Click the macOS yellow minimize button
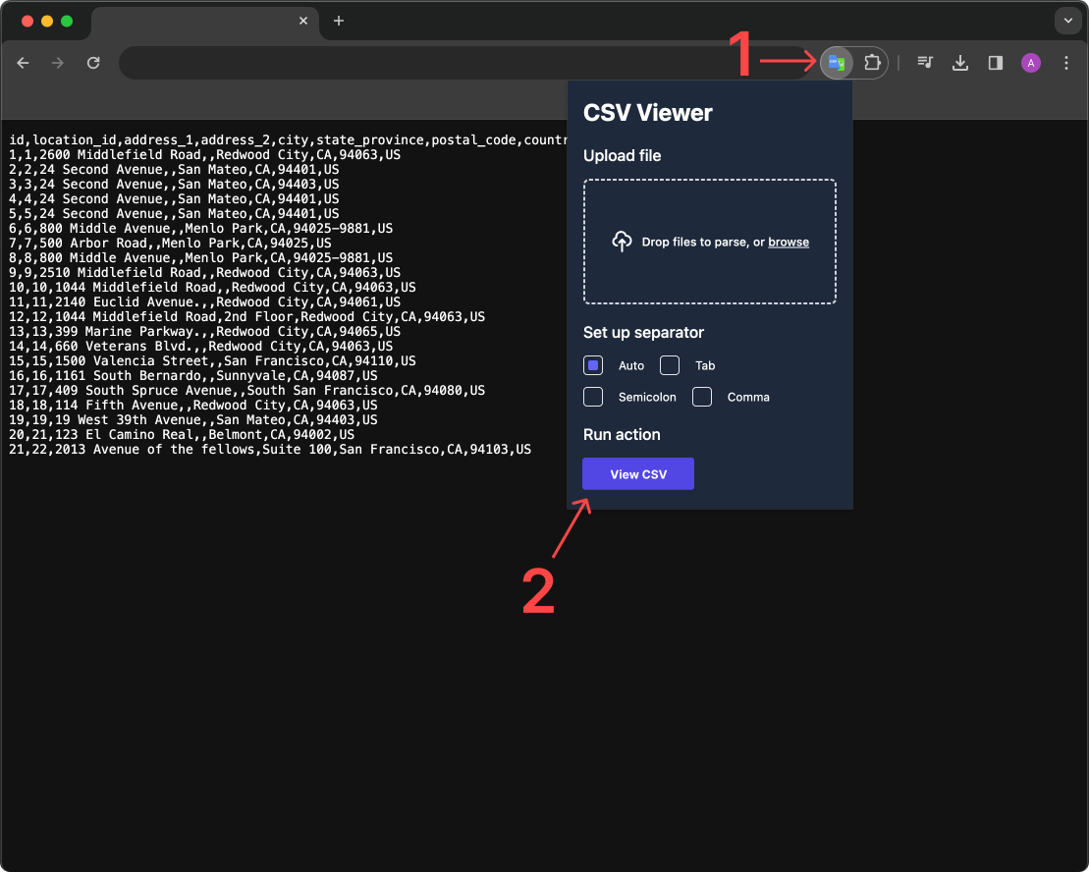1089x872 pixels. pyautogui.click(x=47, y=21)
